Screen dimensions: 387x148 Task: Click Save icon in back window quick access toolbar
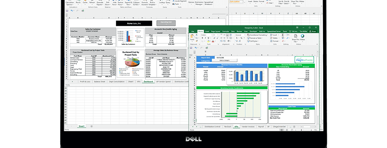[x=67, y=11]
